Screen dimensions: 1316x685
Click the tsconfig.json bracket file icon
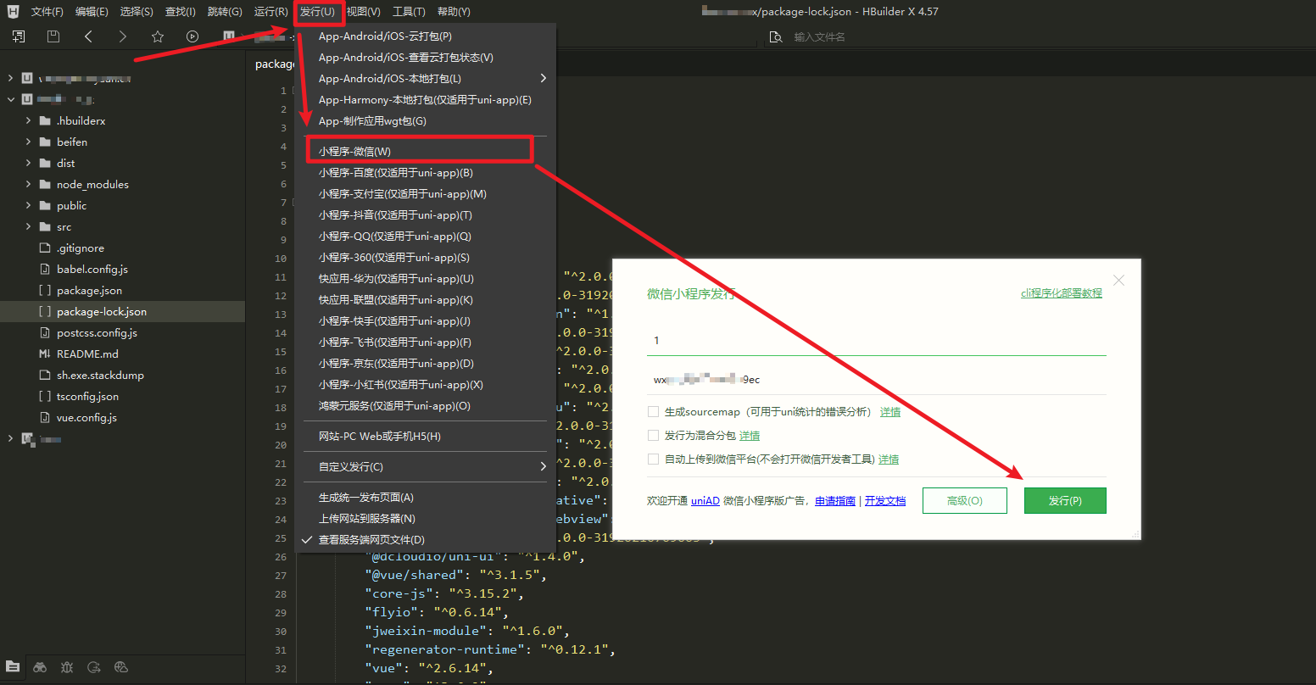pos(45,397)
